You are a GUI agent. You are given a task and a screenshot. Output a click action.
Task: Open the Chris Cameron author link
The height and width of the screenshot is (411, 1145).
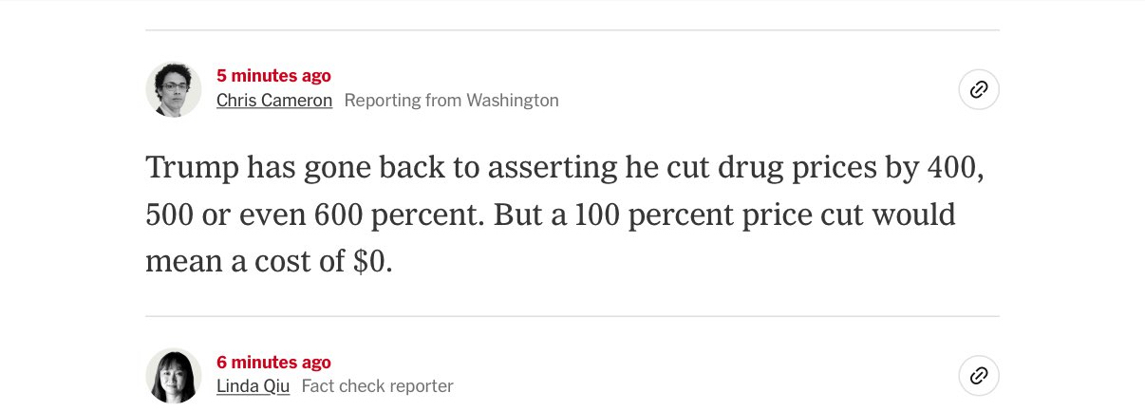tap(273, 101)
